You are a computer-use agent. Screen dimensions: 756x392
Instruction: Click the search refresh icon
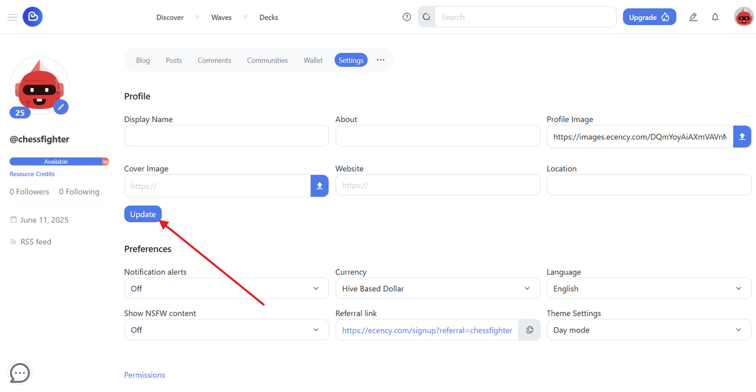tap(426, 17)
